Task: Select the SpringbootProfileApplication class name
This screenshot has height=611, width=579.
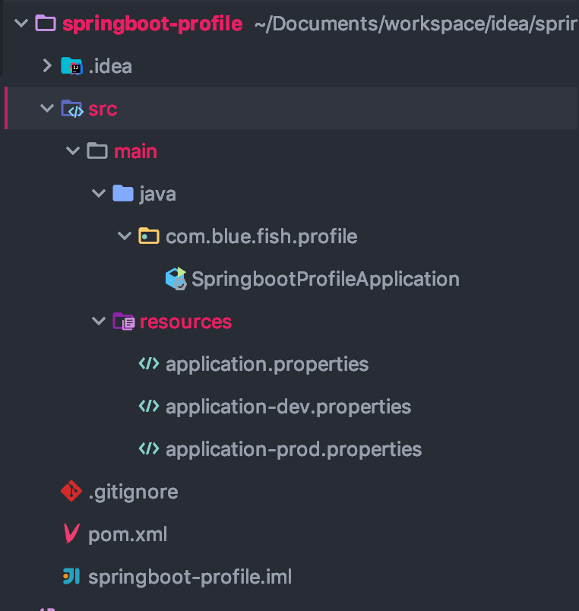Action: tap(325, 279)
